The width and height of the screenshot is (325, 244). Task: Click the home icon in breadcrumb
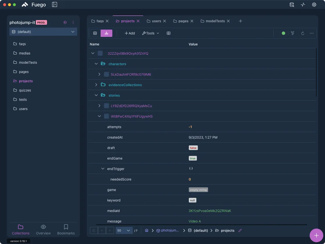coord(147,231)
